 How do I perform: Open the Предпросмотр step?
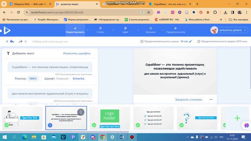176,30
